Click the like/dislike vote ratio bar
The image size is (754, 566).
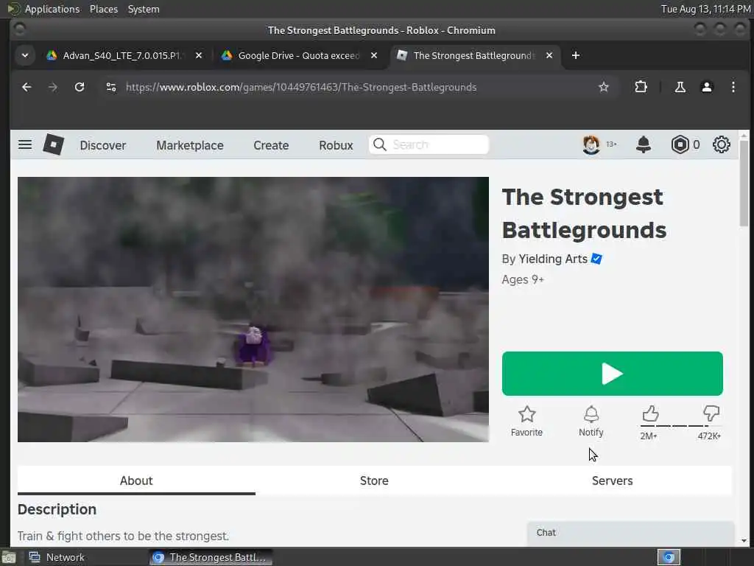(x=680, y=426)
